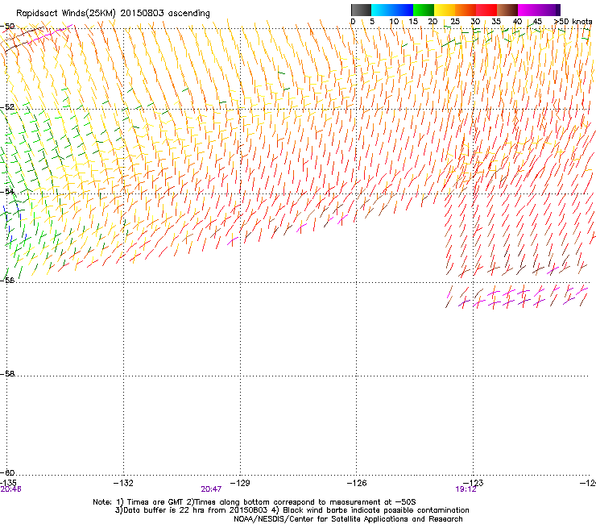Click the NOAA/NESDIS credit line
This screenshot has width=596, height=524.
[x=348, y=519]
